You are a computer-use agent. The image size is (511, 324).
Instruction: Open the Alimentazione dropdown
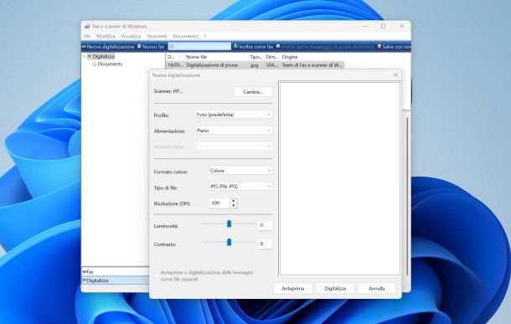[x=234, y=131]
